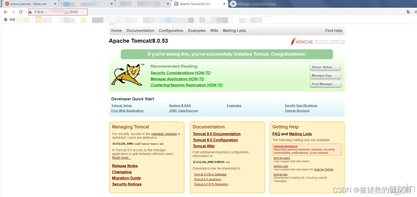Click the Apache Tomcat/8.0.53 heading

(x=139, y=41)
